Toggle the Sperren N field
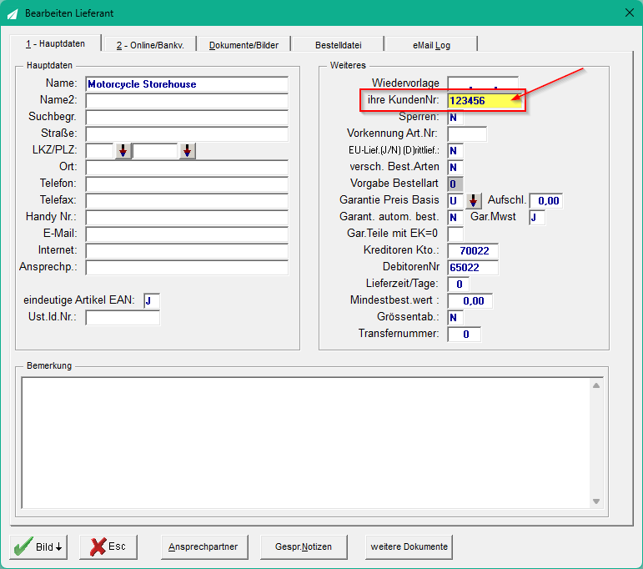The height and width of the screenshot is (569, 643). (455, 118)
